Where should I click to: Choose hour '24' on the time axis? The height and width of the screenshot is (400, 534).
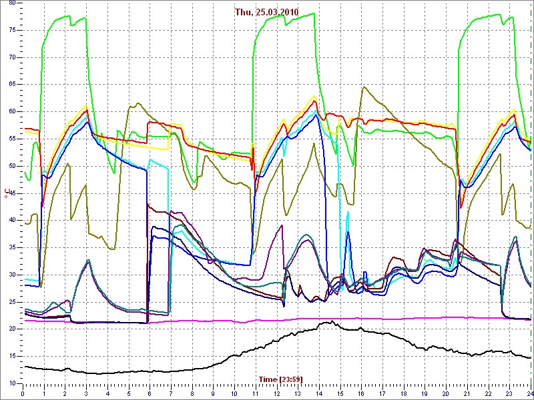pos(529,393)
